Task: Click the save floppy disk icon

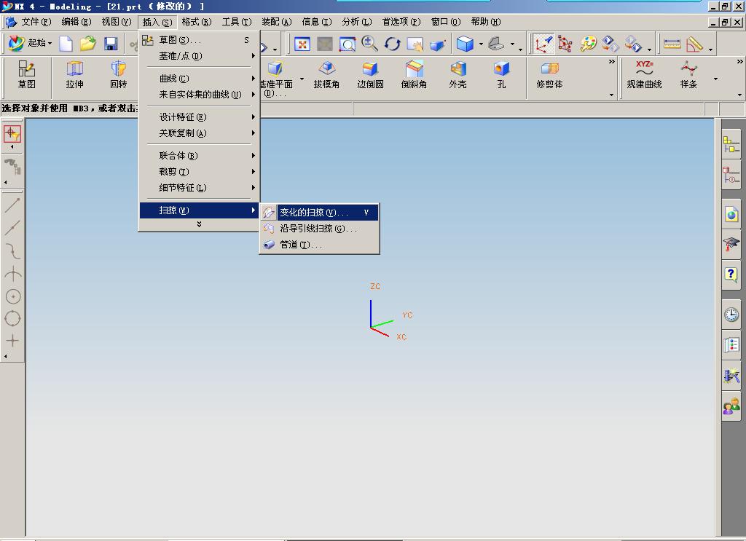Action: click(111, 44)
